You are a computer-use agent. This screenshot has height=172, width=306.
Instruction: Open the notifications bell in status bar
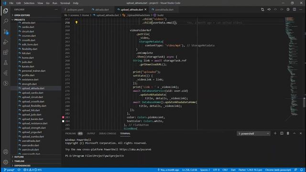coord(302,170)
